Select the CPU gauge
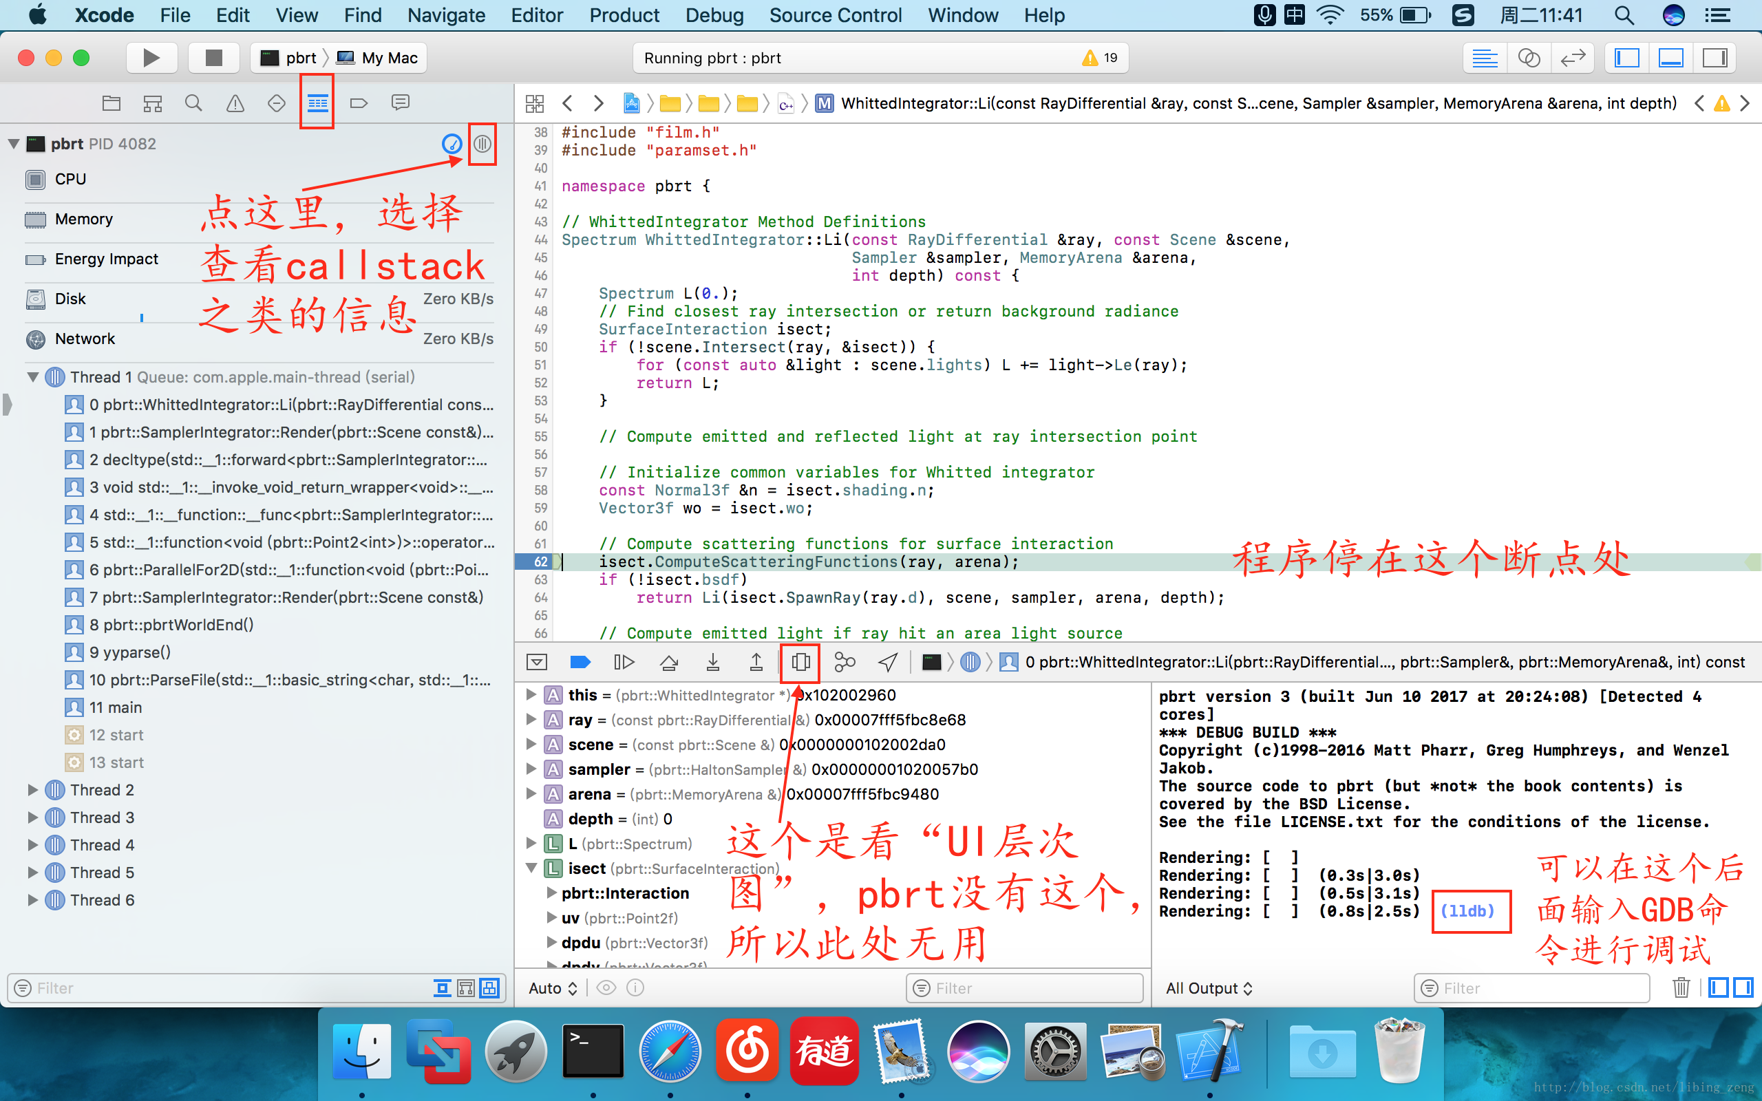The height and width of the screenshot is (1101, 1762). pyautogui.click(x=259, y=179)
